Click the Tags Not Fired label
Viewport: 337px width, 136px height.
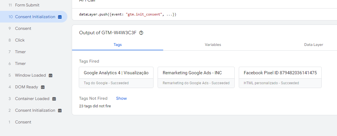point(93,98)
